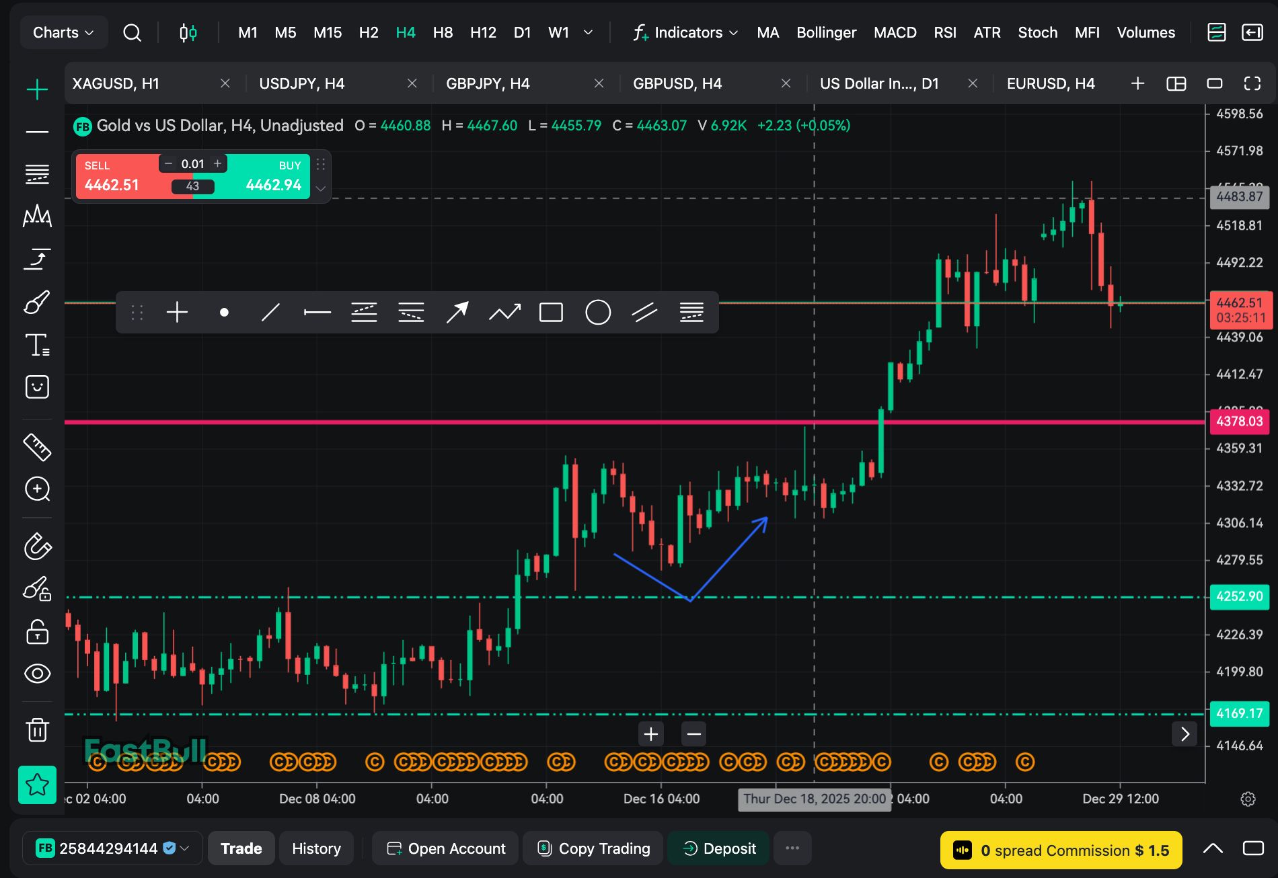1278x878 pixels.
Task: Select the H8 timeframe
Action: (x=443, y=33)
